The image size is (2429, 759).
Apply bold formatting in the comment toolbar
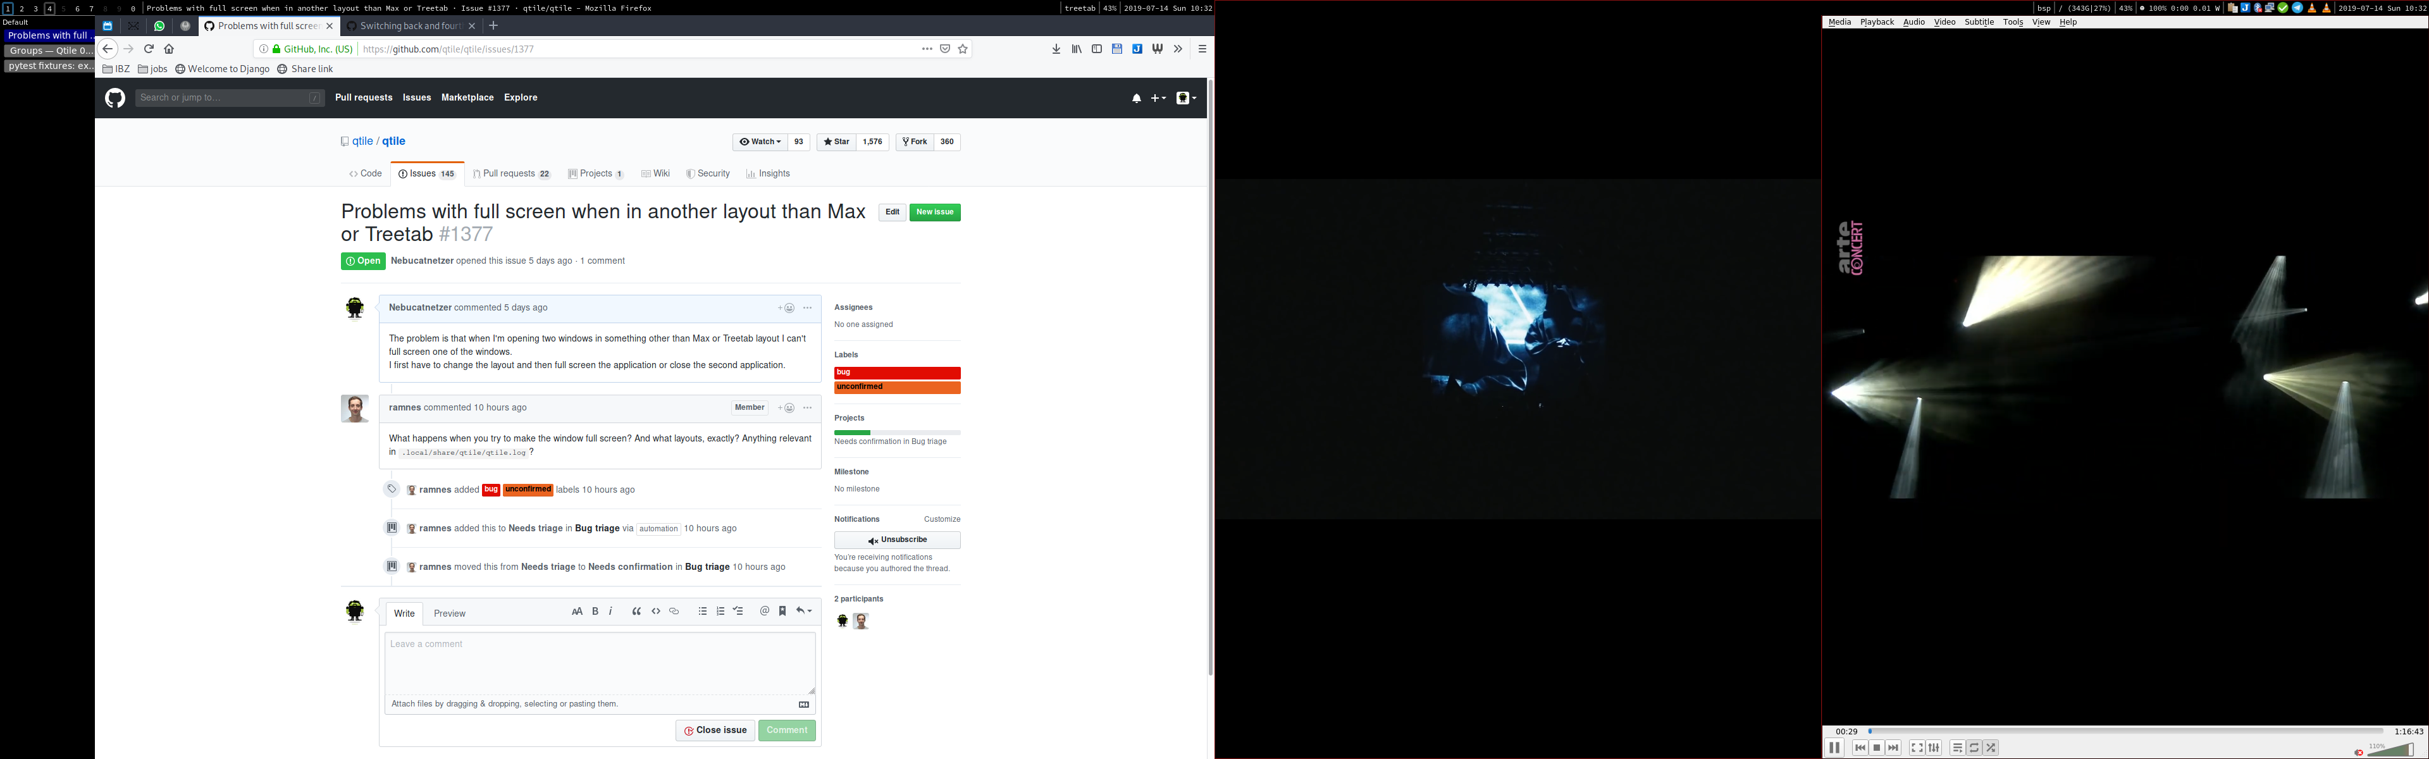point(595,611)
